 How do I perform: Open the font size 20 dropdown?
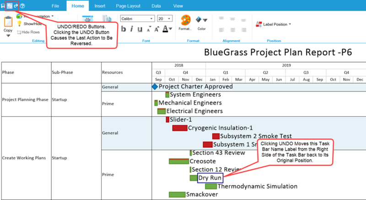pos(165,19)
